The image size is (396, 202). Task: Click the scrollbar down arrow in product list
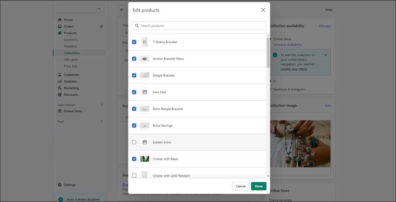pos(268,176)
